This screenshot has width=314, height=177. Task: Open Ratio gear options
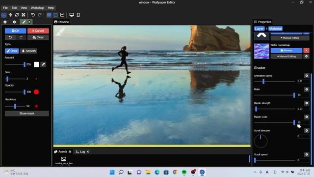click(x=307, y=89)
